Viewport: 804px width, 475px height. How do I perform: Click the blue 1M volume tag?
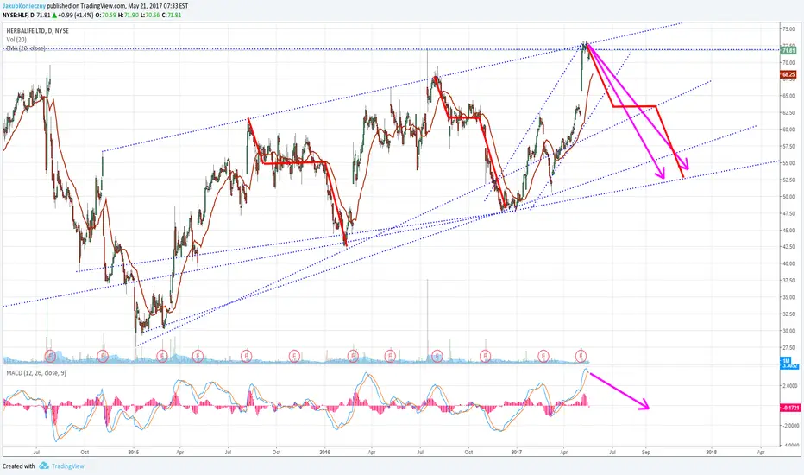pyautogui.click(x=786, y=361)
